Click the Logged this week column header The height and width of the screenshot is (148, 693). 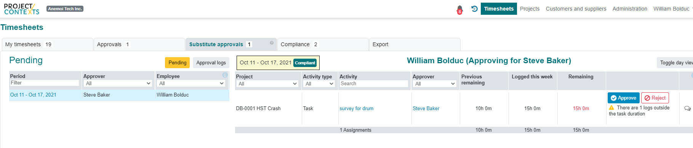pos(532,76)
